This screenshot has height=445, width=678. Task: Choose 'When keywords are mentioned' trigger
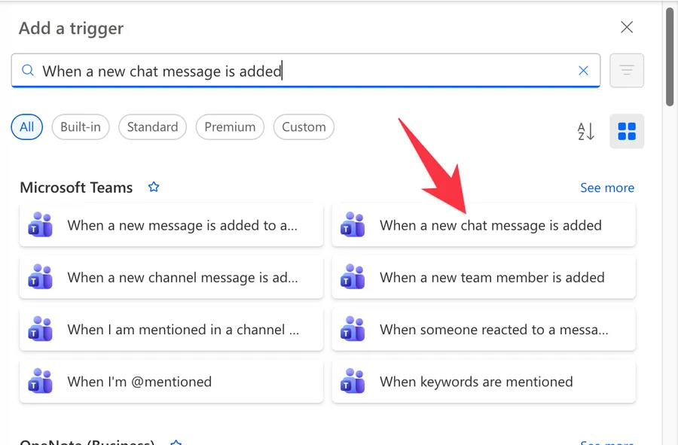tap(484, 382)
